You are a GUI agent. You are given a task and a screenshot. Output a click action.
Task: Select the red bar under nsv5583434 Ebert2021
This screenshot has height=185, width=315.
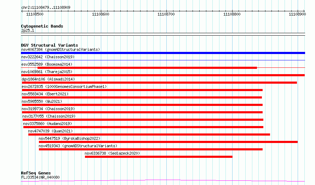pyautogui.click(x=142, y=97)
